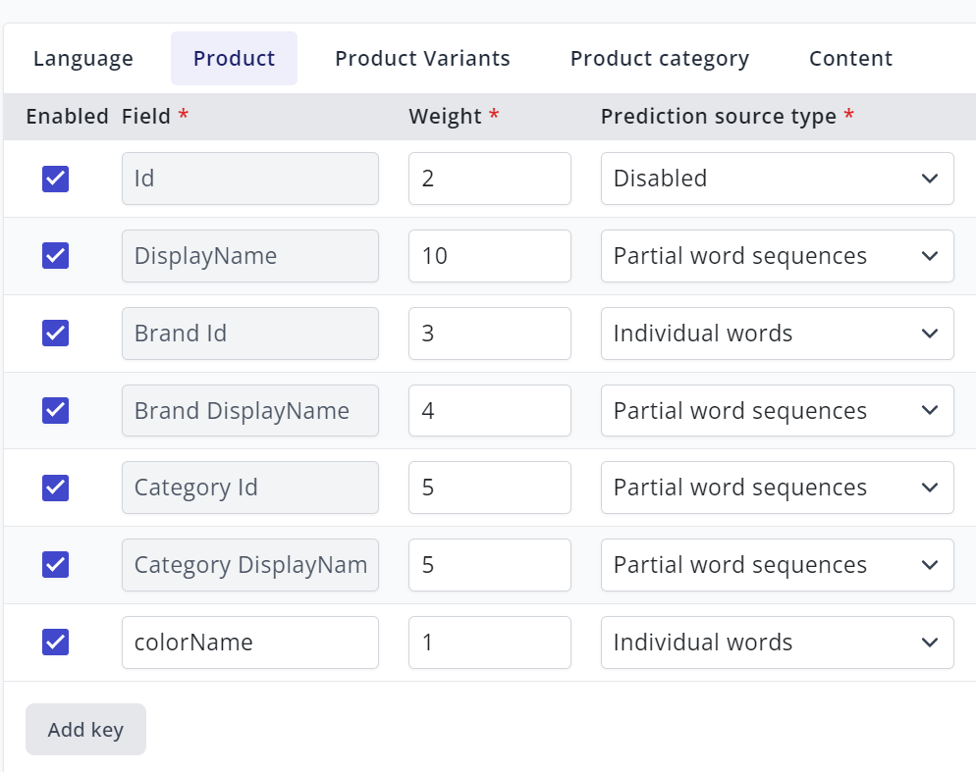Uncheck the DisplayName enabled checkbox
Screen dimensions: 976x772
pos(56,256)
